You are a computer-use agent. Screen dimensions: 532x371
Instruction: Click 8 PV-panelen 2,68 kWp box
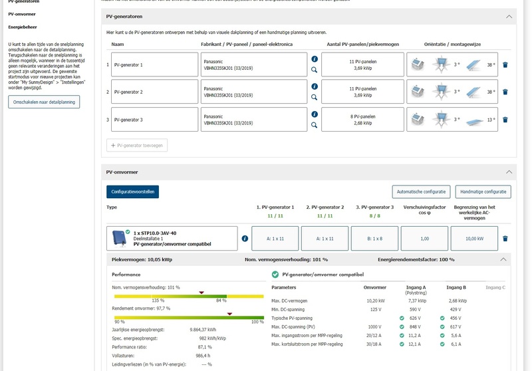click(x=362, y=120)
